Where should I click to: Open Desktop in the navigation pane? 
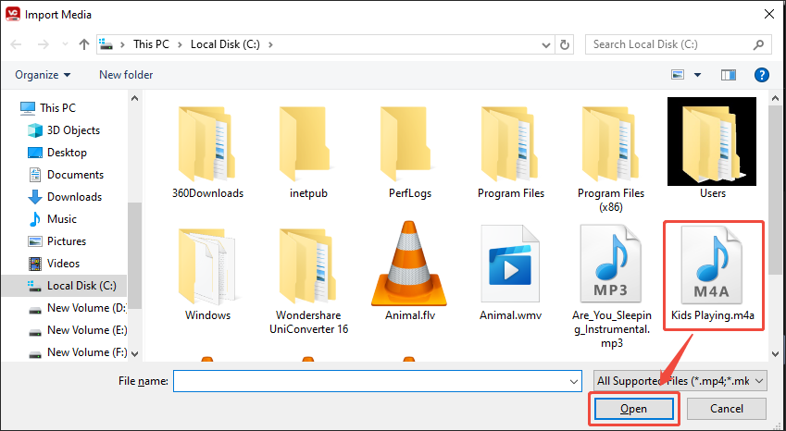point(57,153)
